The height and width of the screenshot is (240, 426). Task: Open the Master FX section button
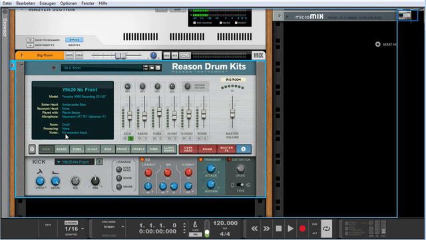pyautogui.click(x=226, y=149)
